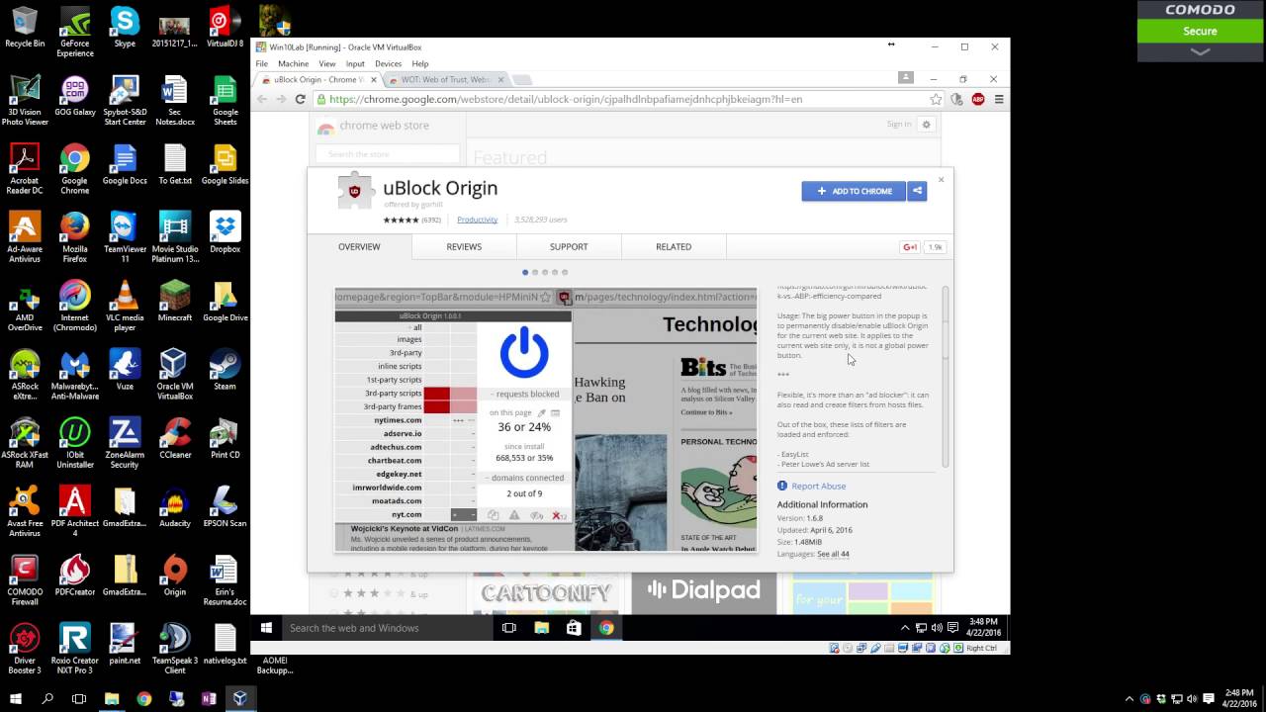The image size is (1266, 712).
Task: Reload the page in Chrome
Action: 300,99
